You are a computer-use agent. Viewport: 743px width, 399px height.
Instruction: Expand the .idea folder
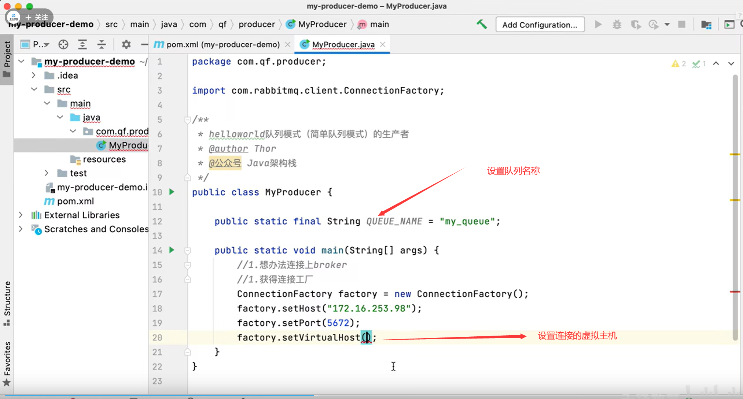pos(34,75)
